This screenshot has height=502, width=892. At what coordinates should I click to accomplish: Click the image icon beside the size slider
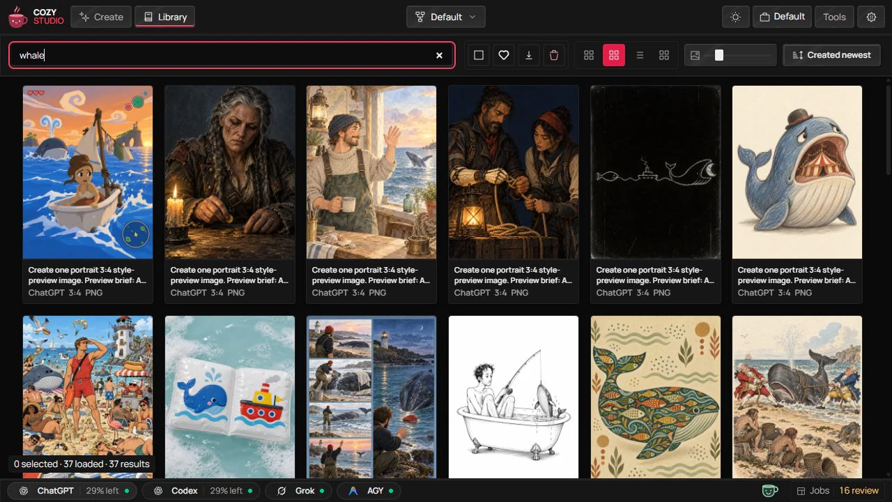[x=695, y=55]
